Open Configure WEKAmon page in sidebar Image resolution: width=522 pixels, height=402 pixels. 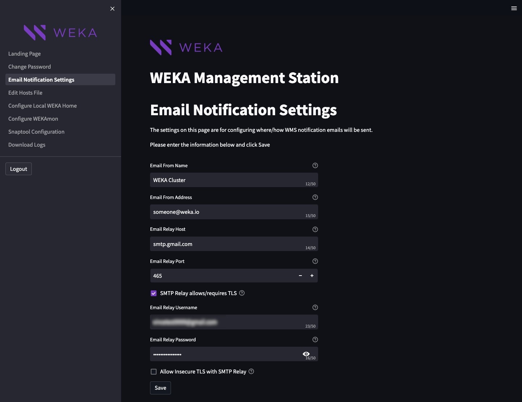33,119
